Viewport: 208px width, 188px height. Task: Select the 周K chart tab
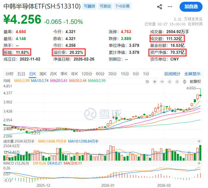43,74
